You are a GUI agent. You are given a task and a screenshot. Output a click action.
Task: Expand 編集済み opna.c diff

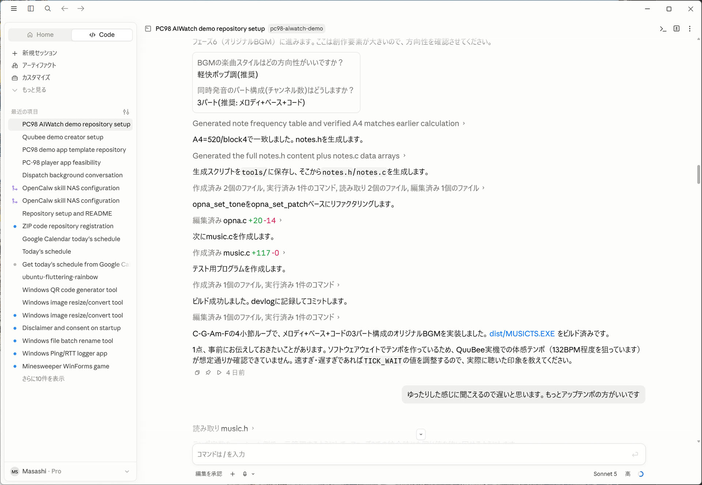(x=237, y=220)
